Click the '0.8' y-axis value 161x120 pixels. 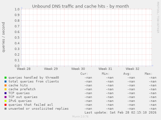pos(17,20)
